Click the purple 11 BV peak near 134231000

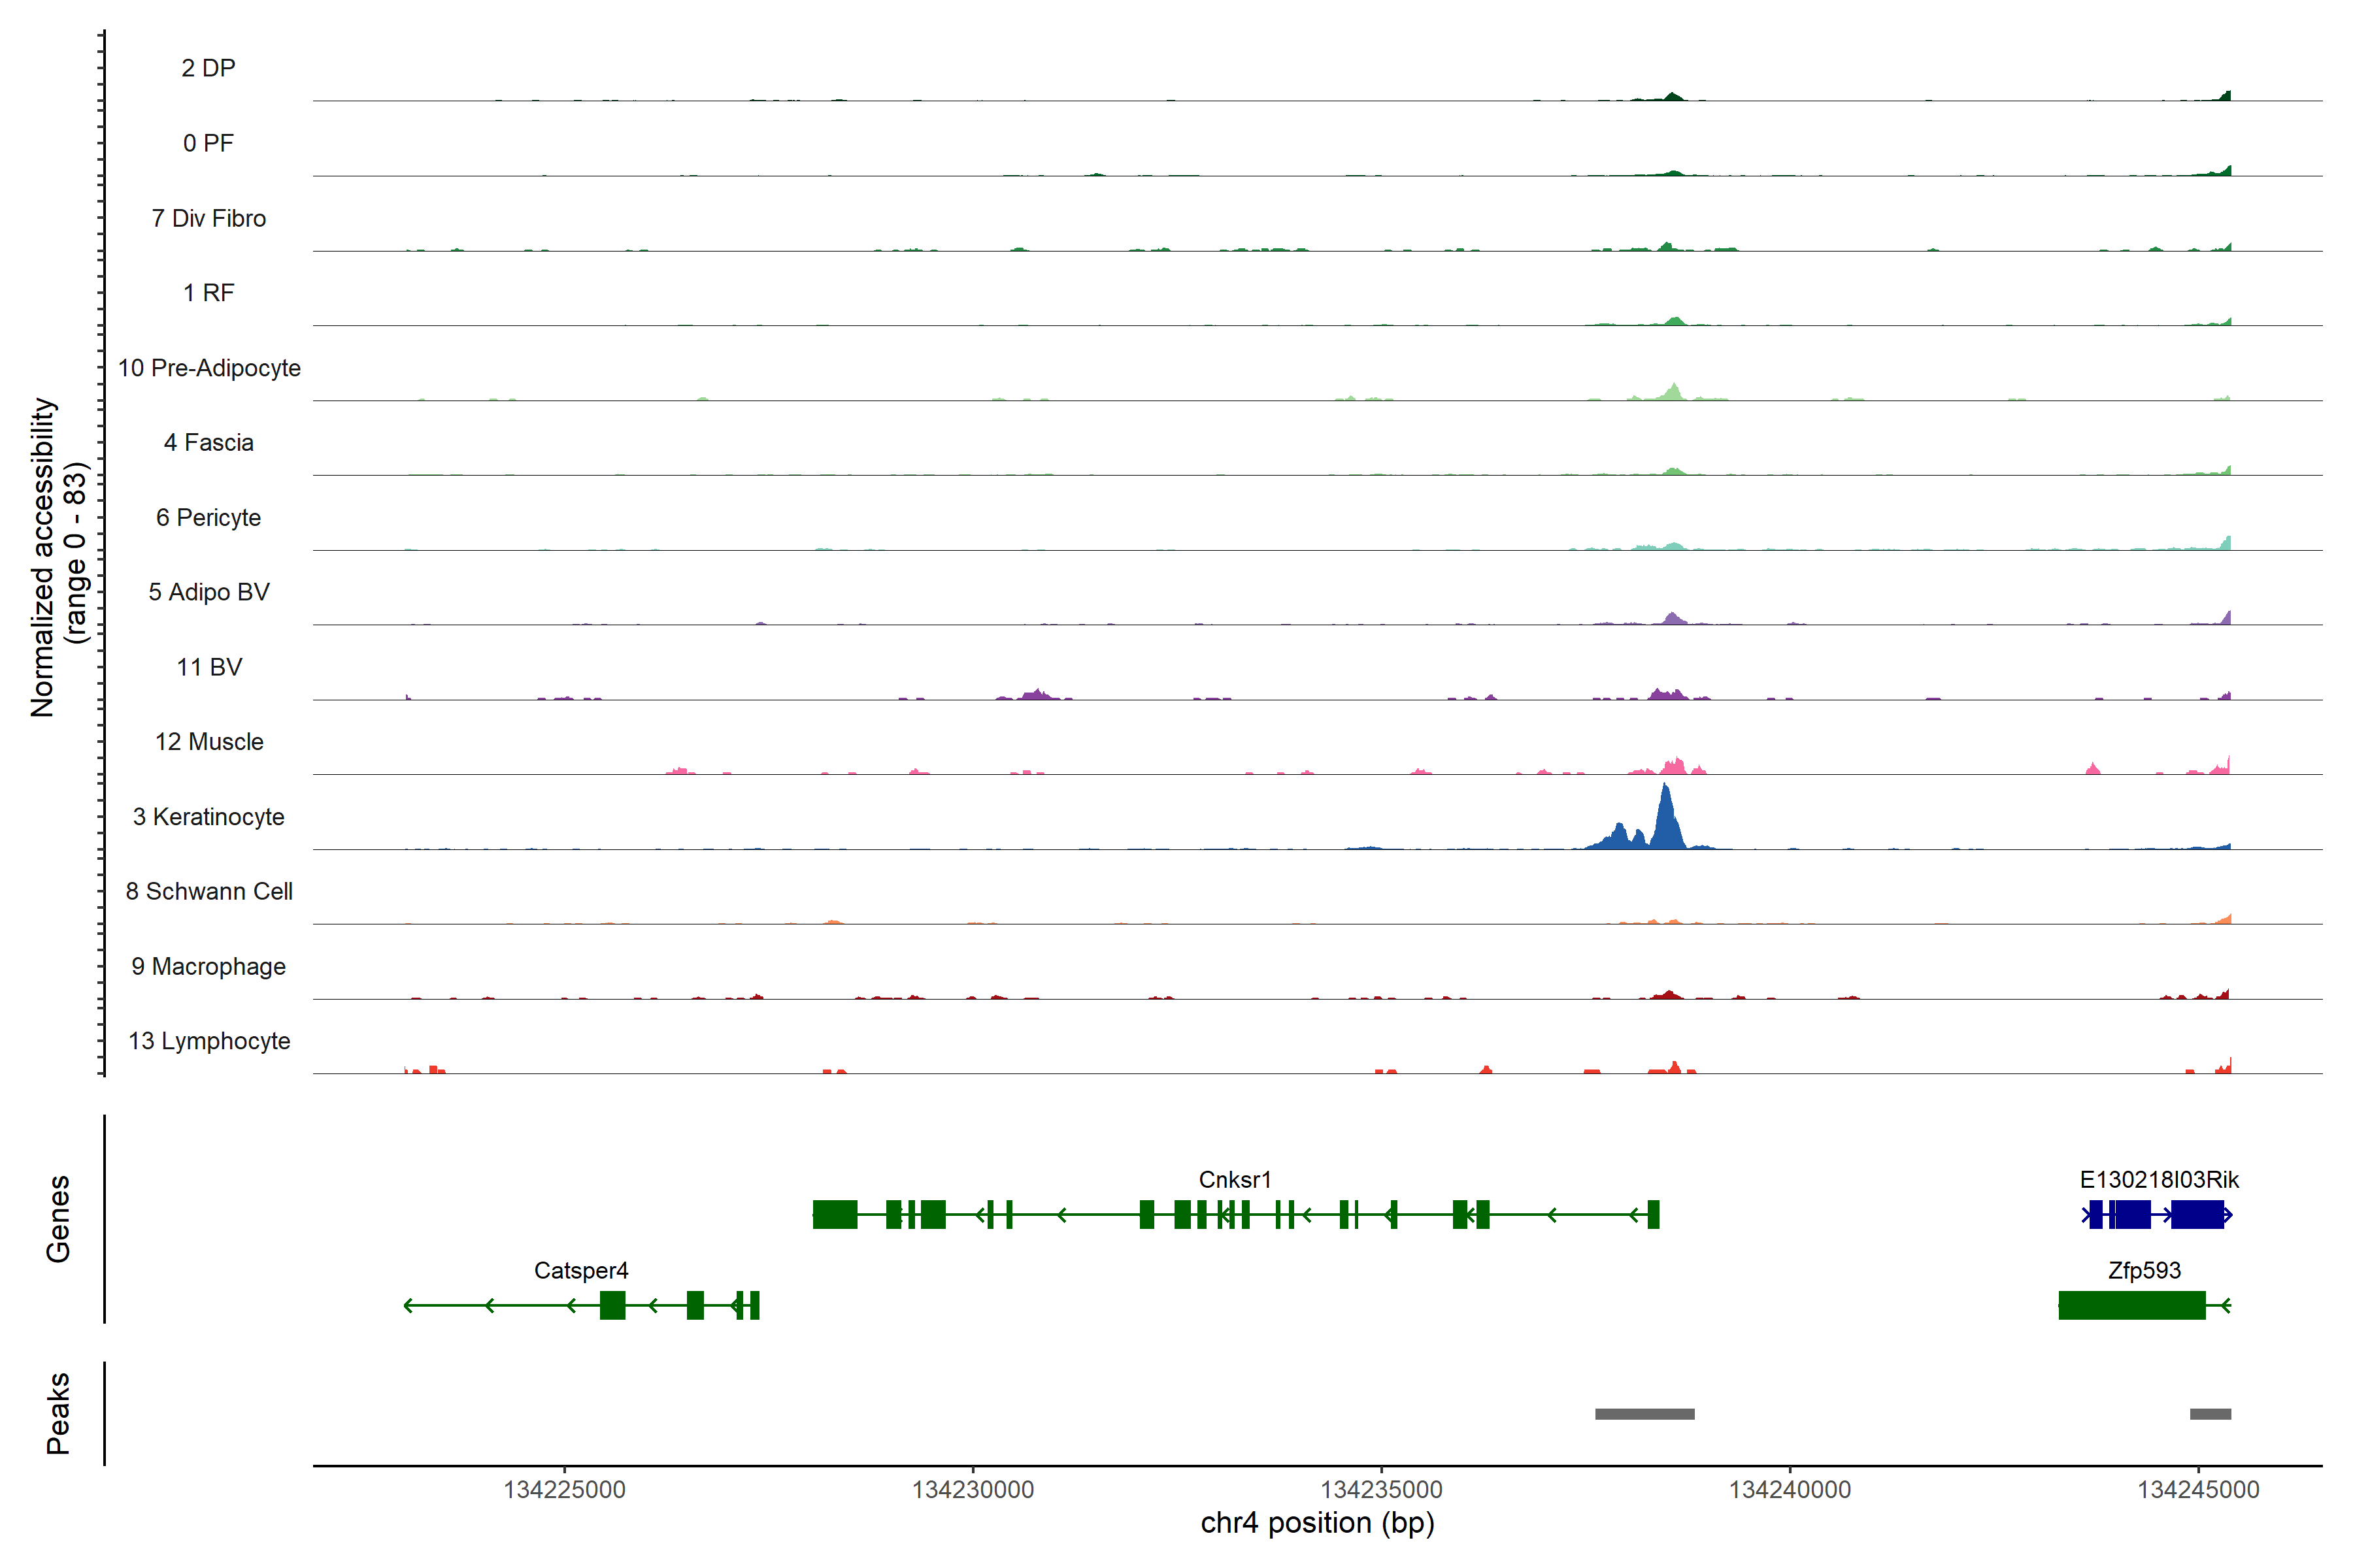point(1037,694)
